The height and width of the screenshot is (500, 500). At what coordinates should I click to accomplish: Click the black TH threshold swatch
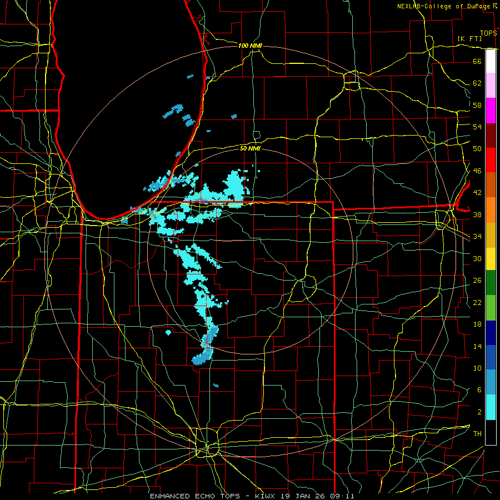point(491,432)
